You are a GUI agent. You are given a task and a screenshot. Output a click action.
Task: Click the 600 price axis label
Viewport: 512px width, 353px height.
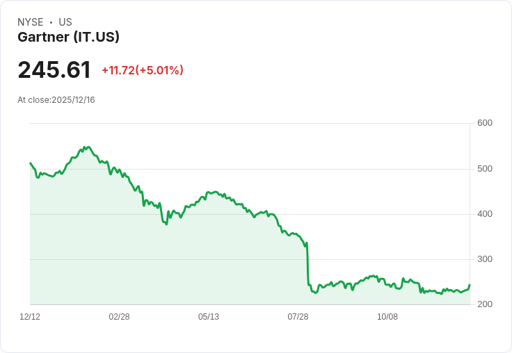click(x=485, y=123)
